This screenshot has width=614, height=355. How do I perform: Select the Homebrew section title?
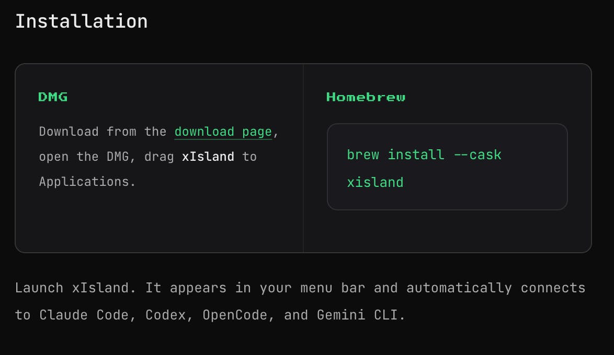366,97
